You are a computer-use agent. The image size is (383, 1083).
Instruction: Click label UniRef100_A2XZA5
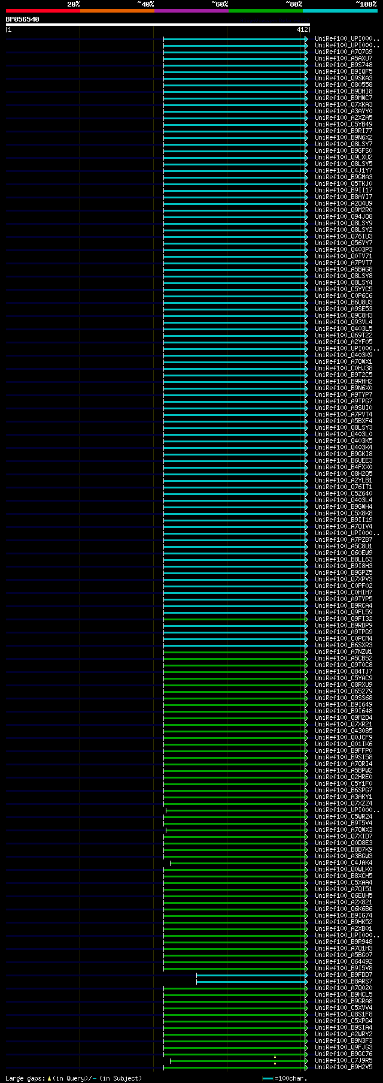coord(344,118)
